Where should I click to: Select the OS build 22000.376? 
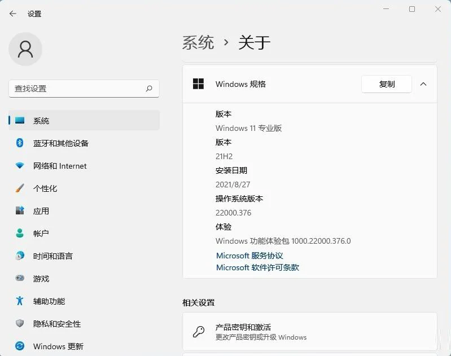[233, 213]
